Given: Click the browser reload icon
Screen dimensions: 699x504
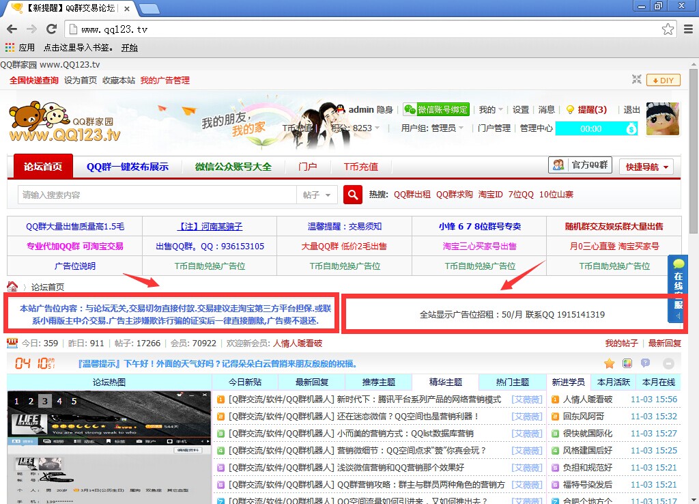Looking at the screenshot, I should [x=51, y=29].
